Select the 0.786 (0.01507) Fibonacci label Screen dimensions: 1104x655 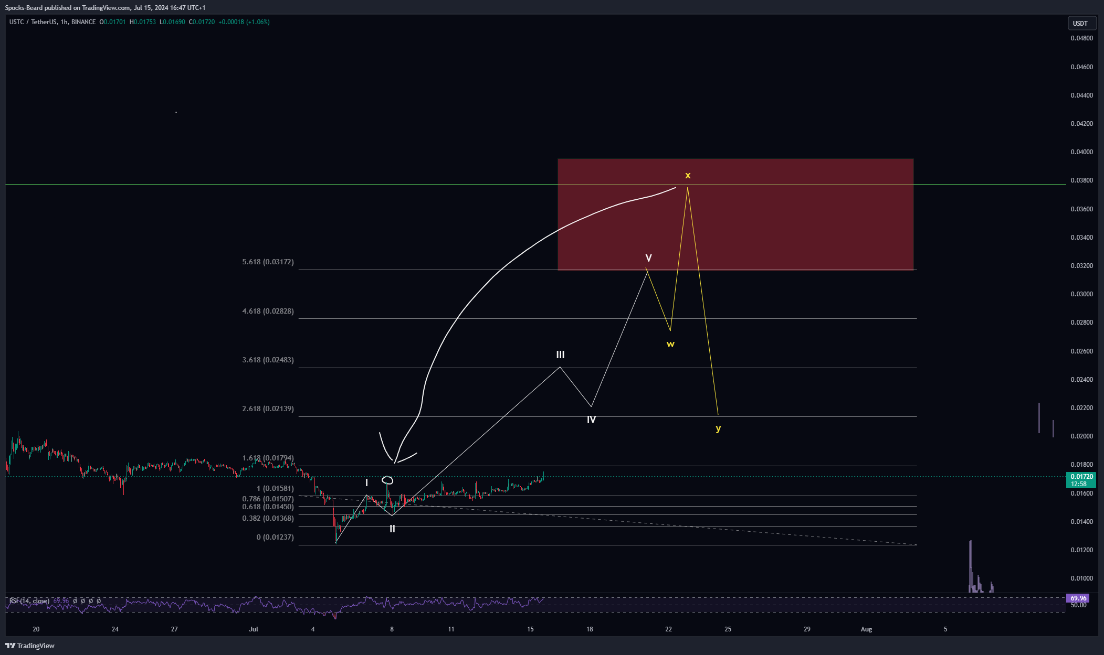click(x=268, y=499)
